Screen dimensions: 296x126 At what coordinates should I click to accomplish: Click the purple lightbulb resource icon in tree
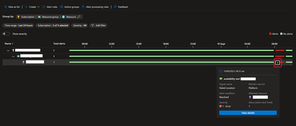[x=23, y=62]
